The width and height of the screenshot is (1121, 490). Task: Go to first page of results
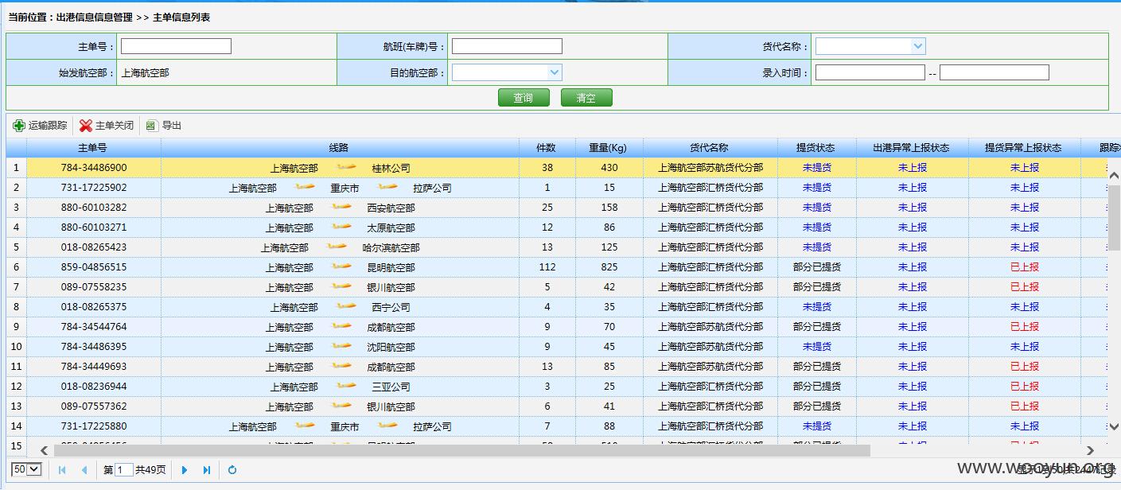coord(62,470)
